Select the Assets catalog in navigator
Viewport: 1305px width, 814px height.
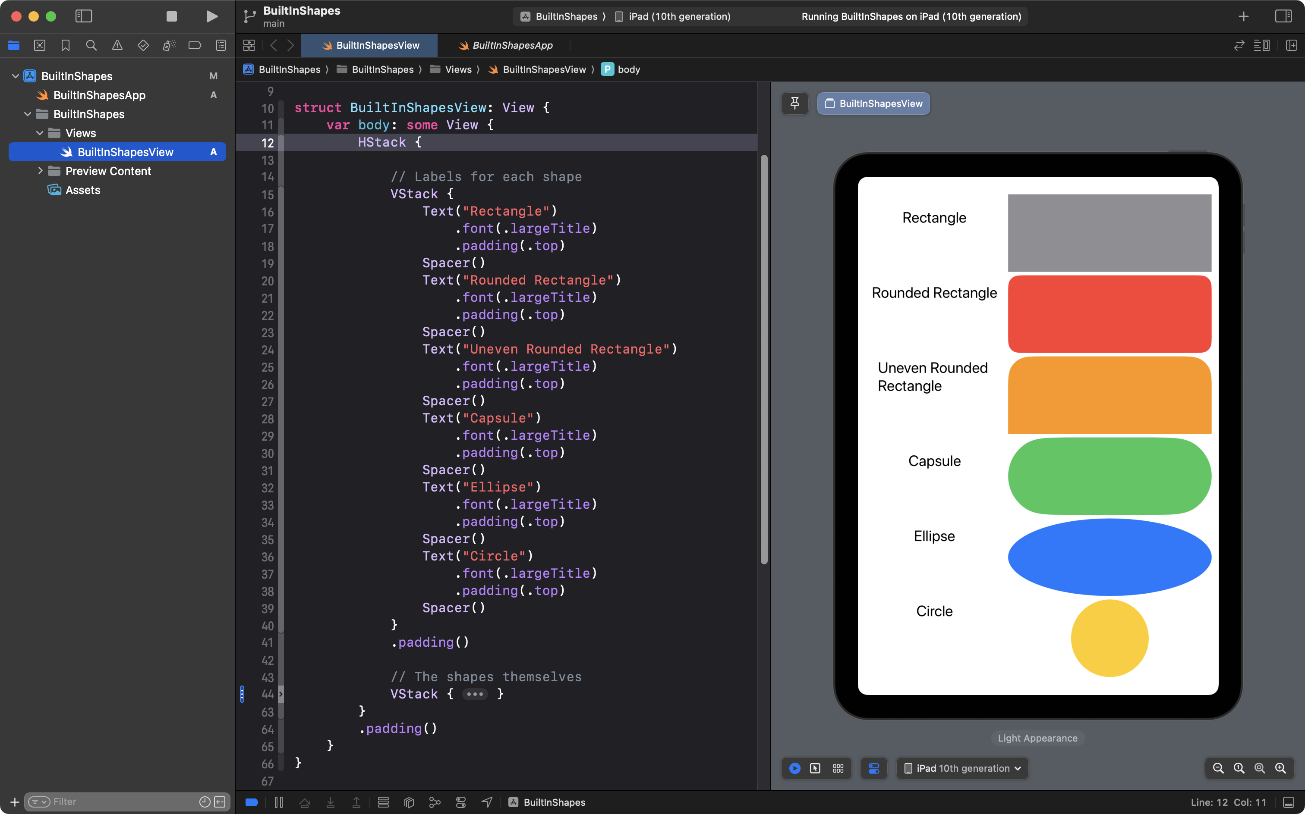tap(82, 190)
